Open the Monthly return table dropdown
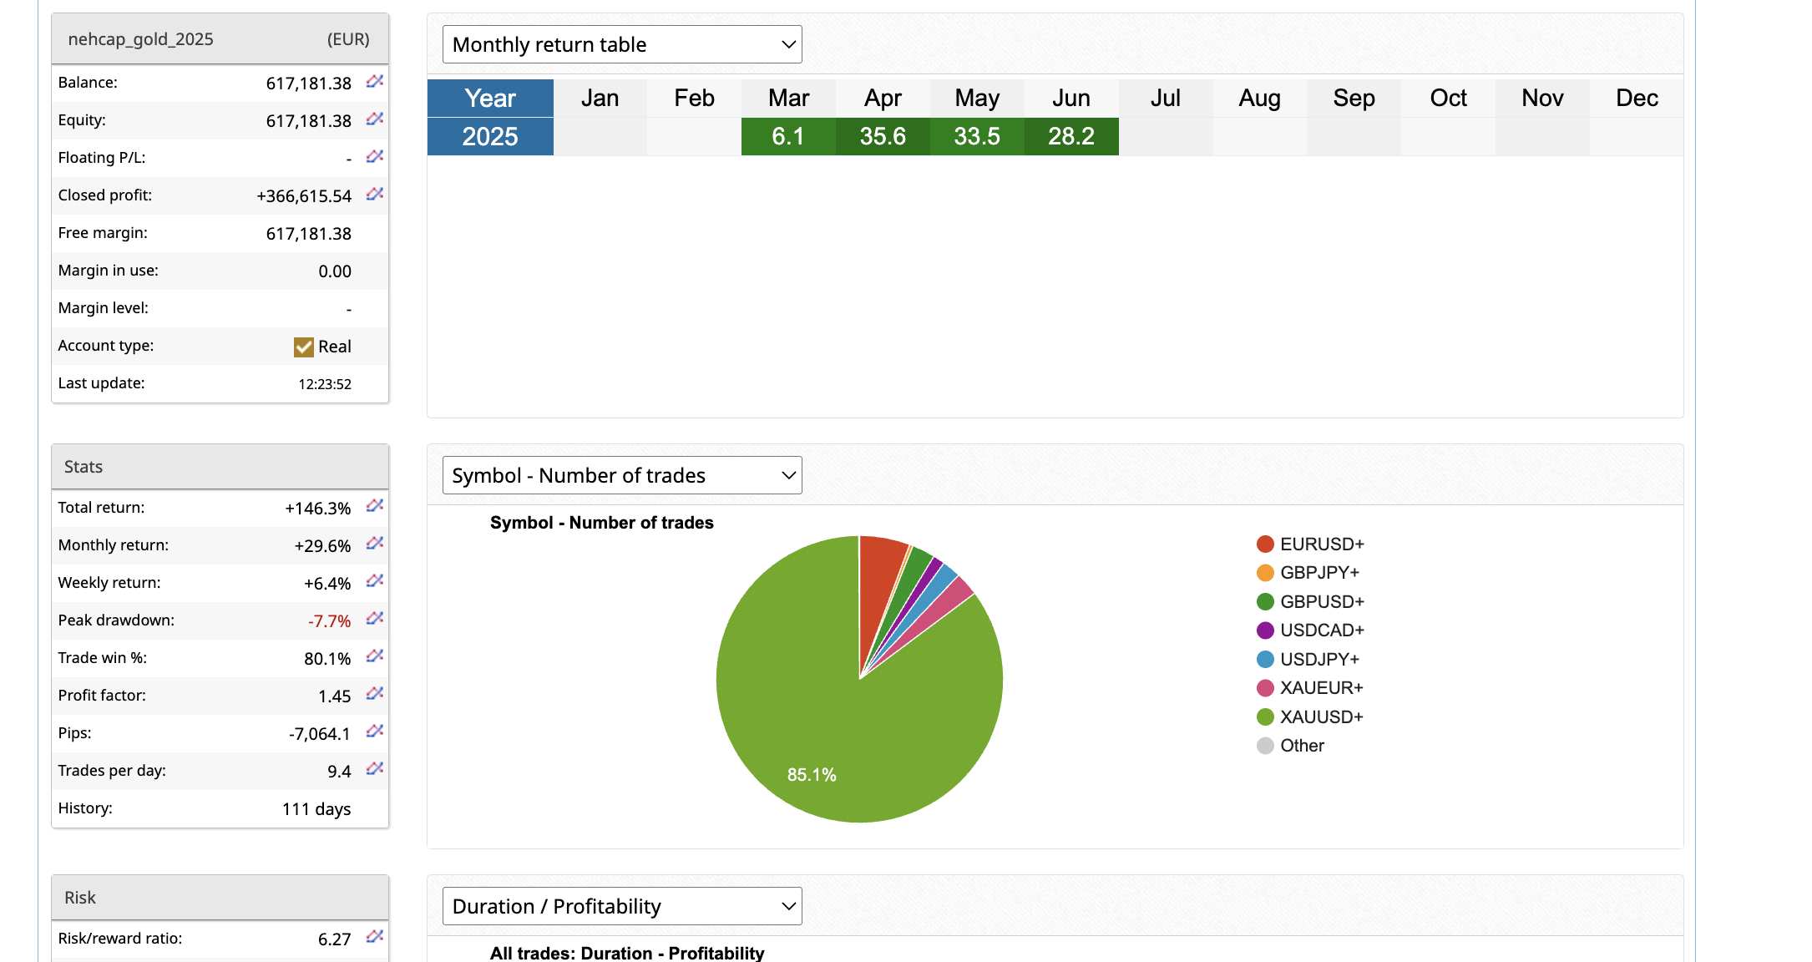This screenshot has width=1812, height=962. pyautogui.click(x=622, y=44)
